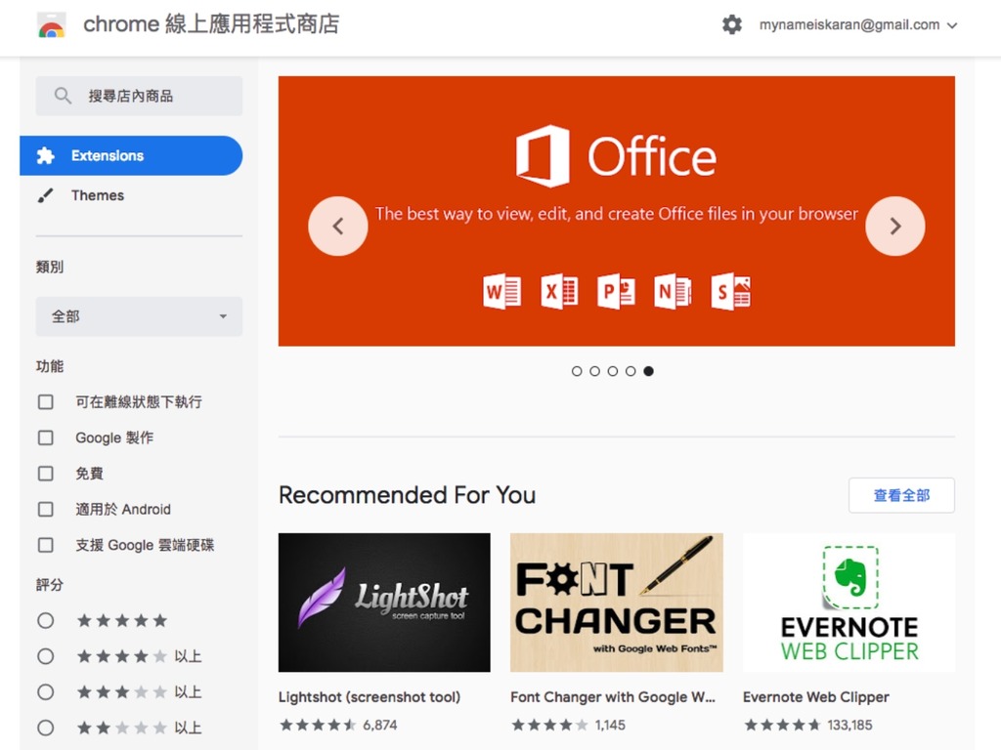The width and height of the screenshot is (1001, 750).
Task: Select the five-star rating filter
Action: [x=45, y=620]
